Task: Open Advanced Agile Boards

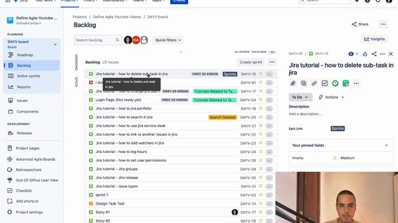Action: click(35, 159)
